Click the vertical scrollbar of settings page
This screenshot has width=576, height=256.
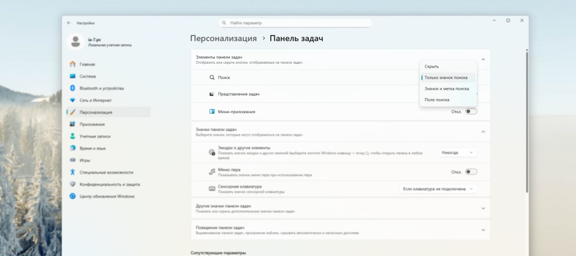pyautogui.click(x=527, y=121)
